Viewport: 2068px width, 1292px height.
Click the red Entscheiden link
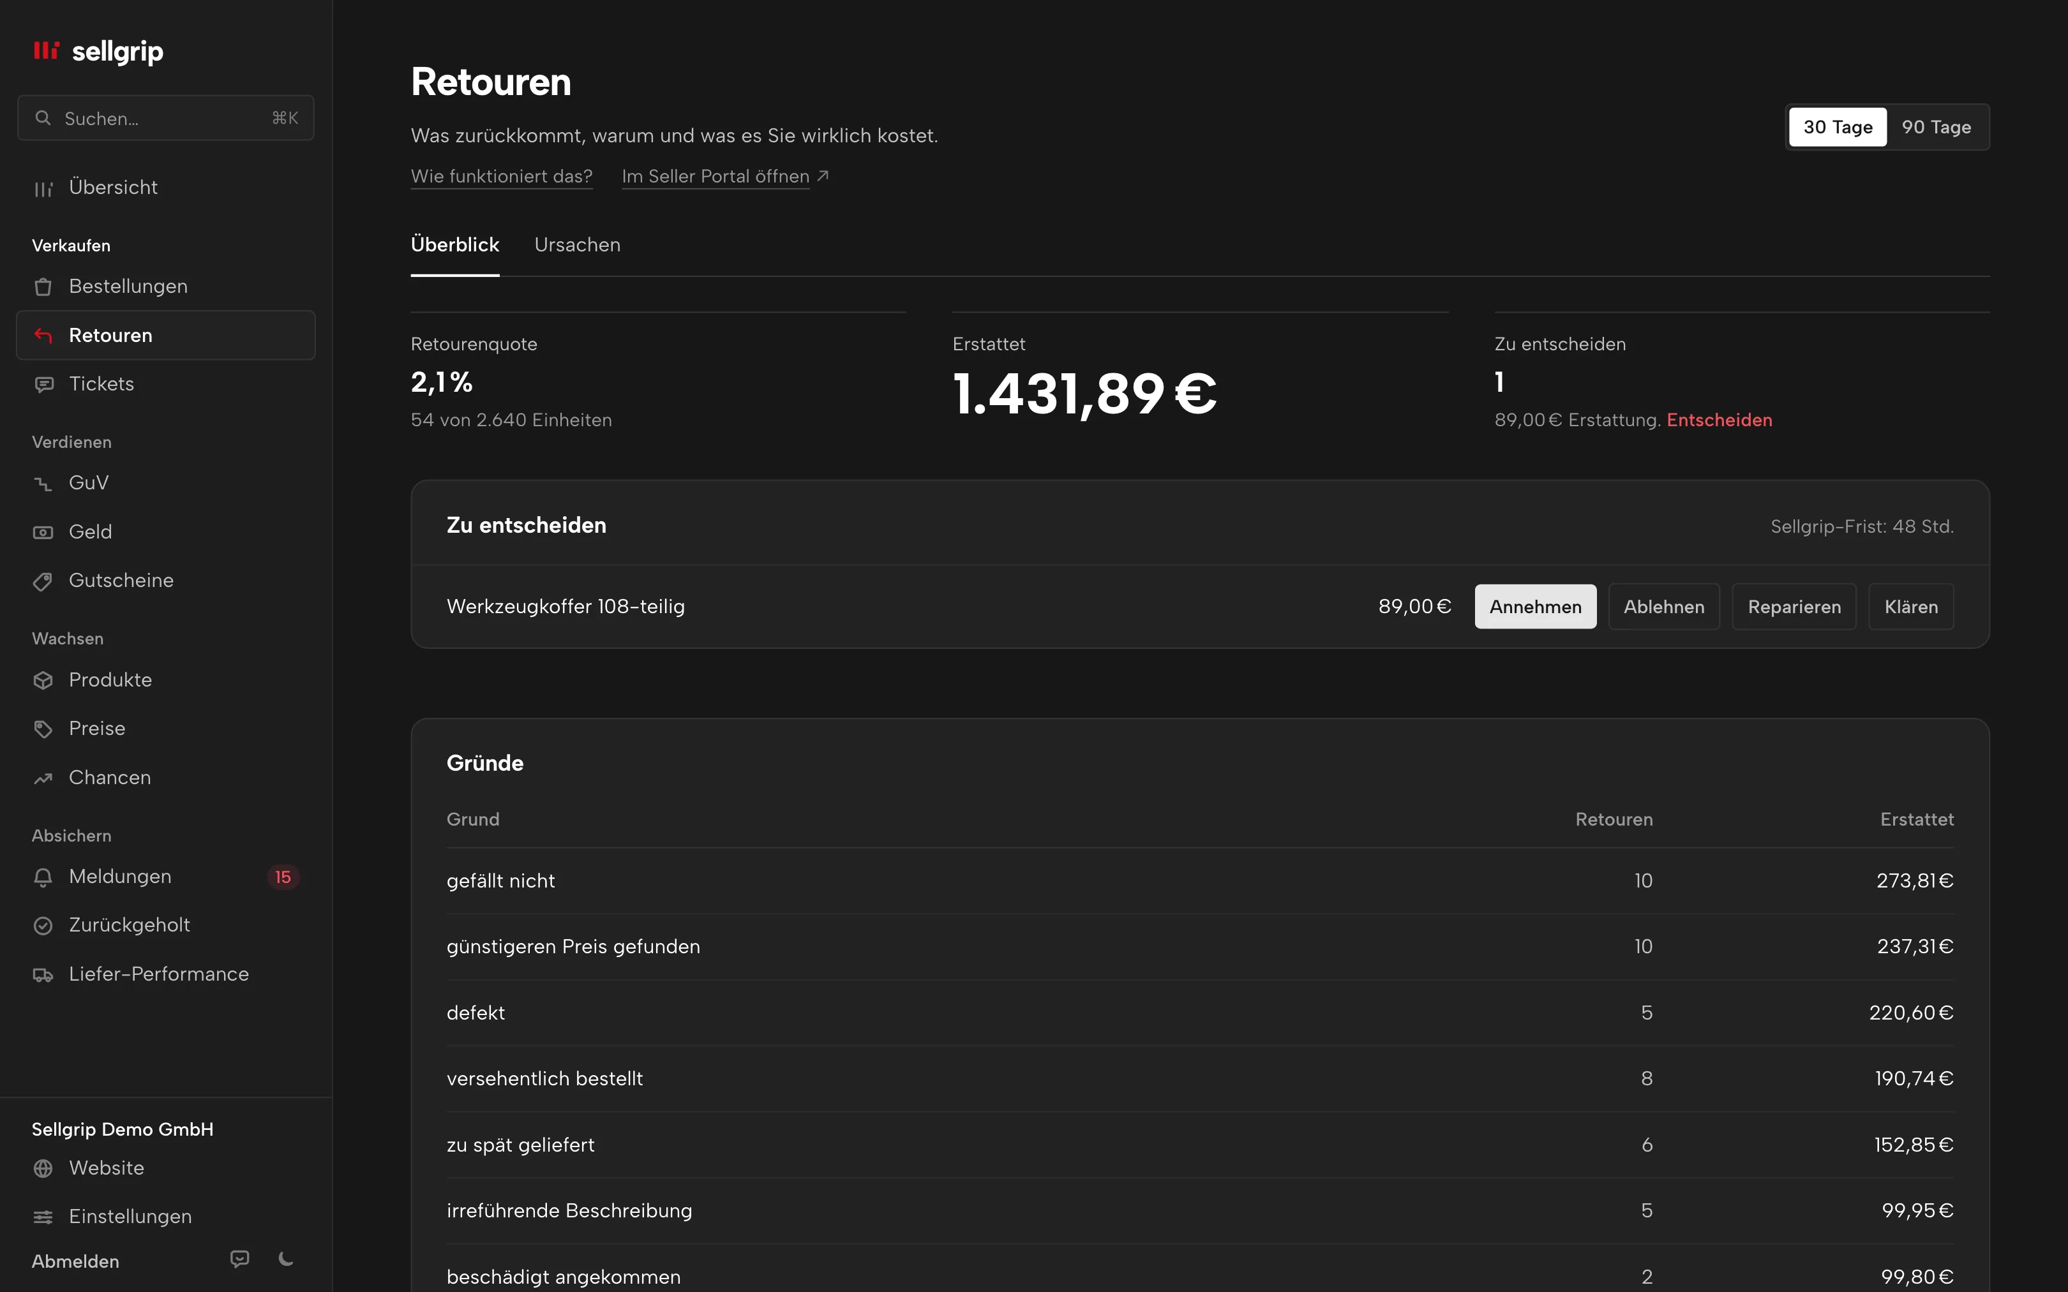[x=1720, y=420]
